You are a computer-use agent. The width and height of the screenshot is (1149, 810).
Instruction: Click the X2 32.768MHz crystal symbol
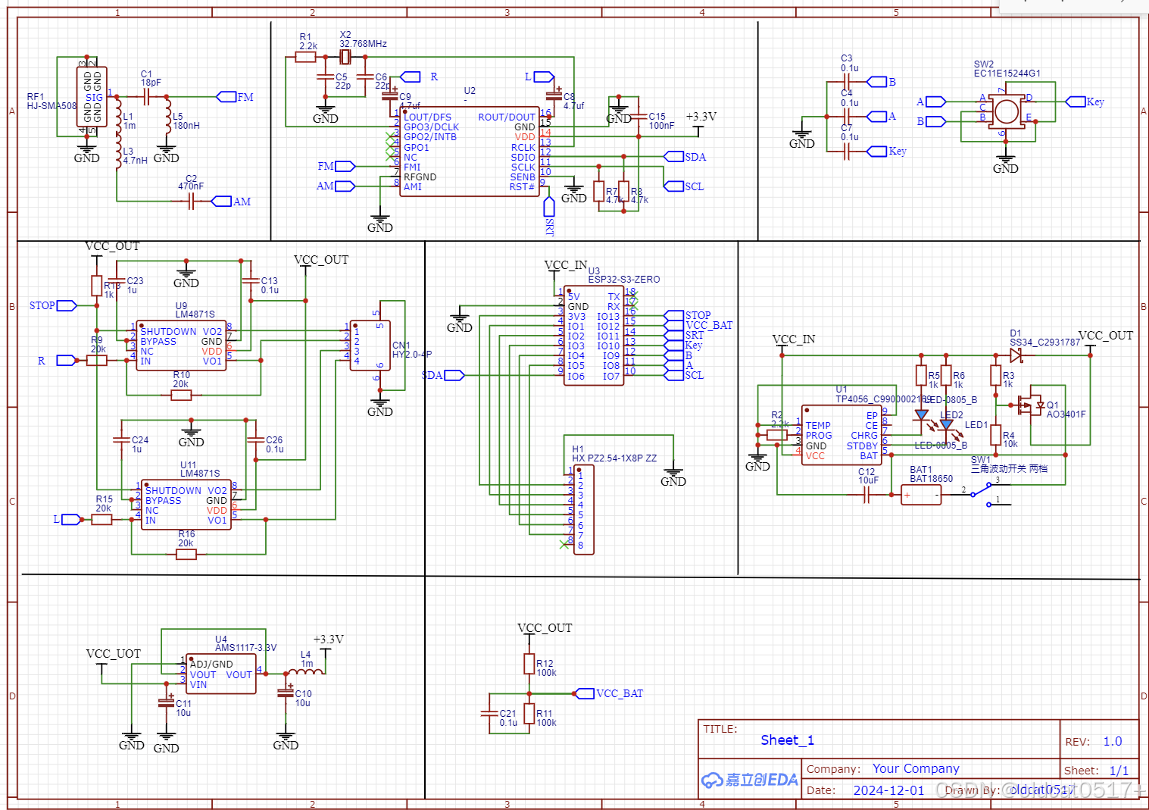click(345, 57)
